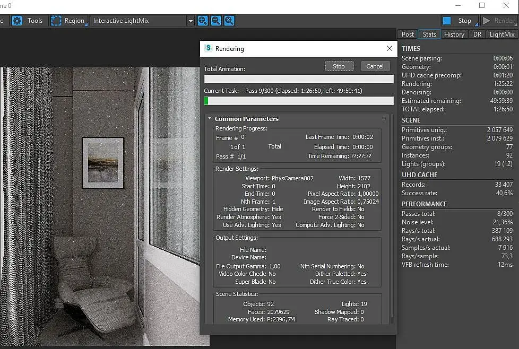This screenshot has height=349, width=519.
Task: Switch to the Post tab
Action: [x=408, y=34]
